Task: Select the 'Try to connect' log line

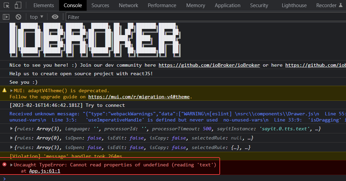Action: (67, 105)
